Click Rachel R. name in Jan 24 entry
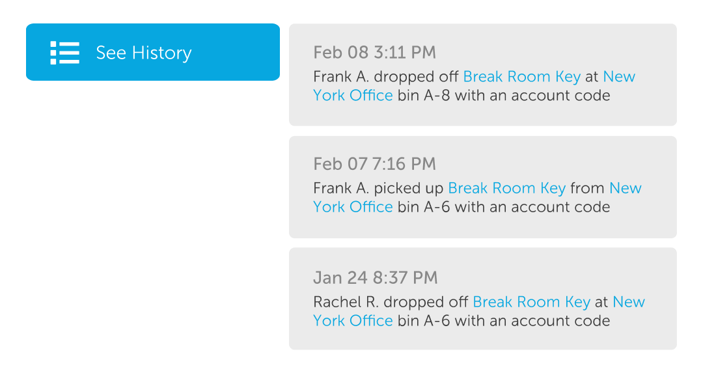This screenshot has width=703, height=373. [346, 302]
